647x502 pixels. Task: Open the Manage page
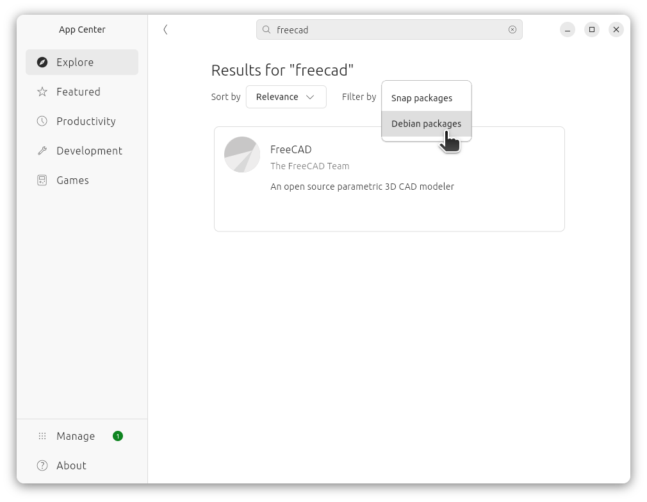pyautogui.click(x=82, y=437)
